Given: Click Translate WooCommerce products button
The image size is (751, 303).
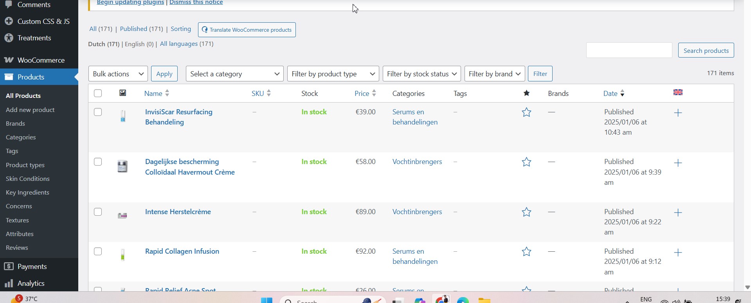Looking at the screenshot, I should (x=247, y=30).
